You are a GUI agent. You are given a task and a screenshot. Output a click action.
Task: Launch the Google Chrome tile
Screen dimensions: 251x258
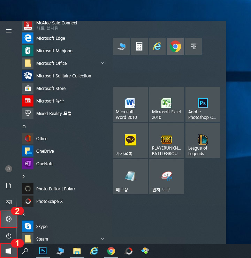tap(175, 46)
